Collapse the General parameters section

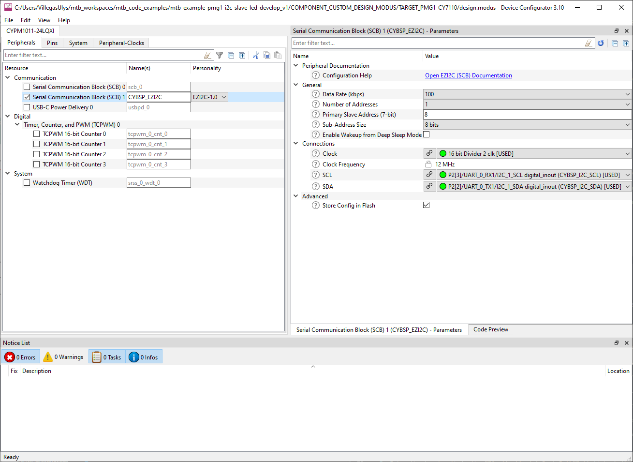[x=296, y=85]
